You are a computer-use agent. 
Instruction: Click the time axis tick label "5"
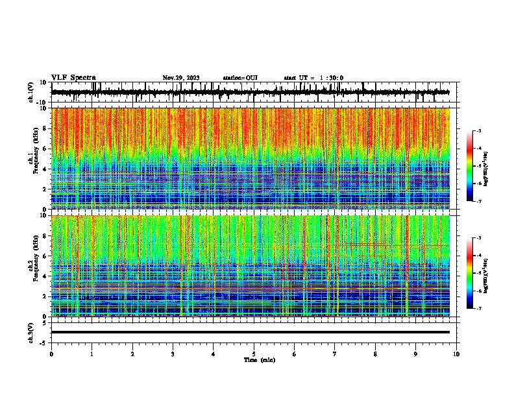[x=254, y=354]
